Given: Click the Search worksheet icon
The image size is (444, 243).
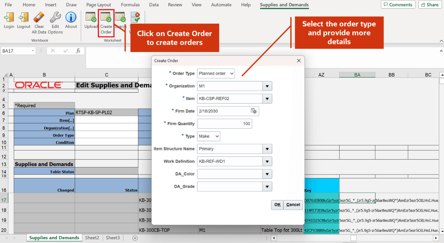Looking at the screenshot, I should (x=120, y=18).
